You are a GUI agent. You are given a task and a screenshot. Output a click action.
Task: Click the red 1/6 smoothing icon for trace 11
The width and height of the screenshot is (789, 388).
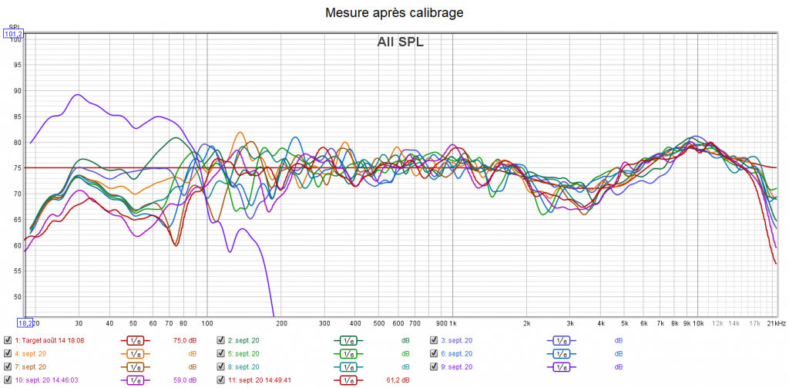[348, 380]
